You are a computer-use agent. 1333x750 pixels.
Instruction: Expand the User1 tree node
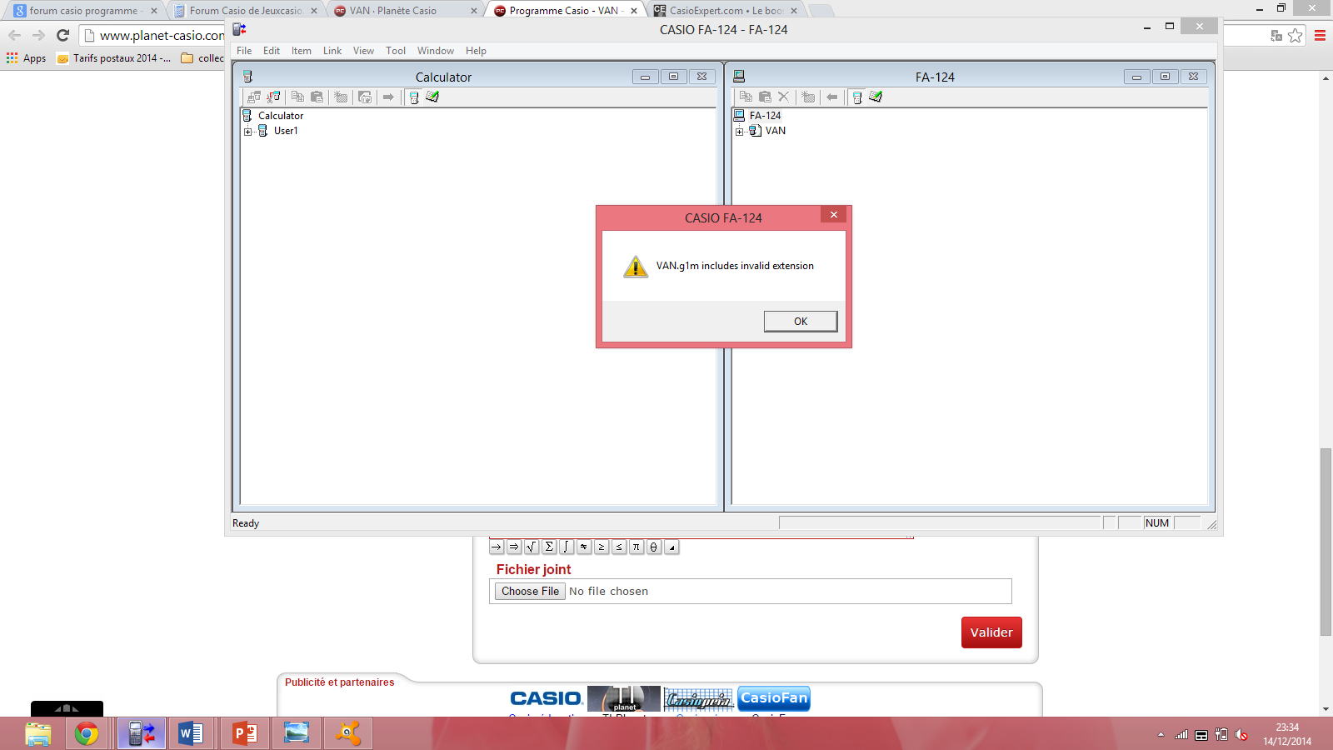click(247, 132)
